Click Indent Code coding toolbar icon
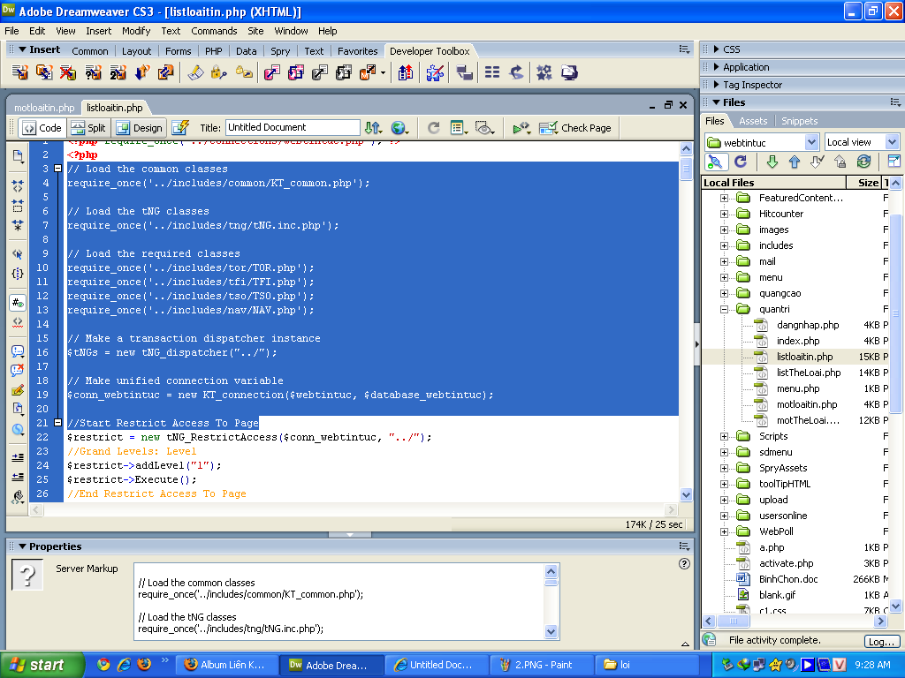905x678 pixels. pyautogui.click(x=18, y=458)
